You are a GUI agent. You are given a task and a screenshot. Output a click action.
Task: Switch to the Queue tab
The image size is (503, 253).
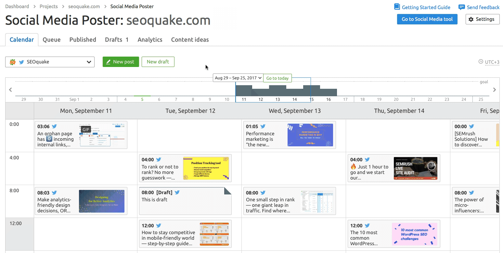tap(52, 40)
